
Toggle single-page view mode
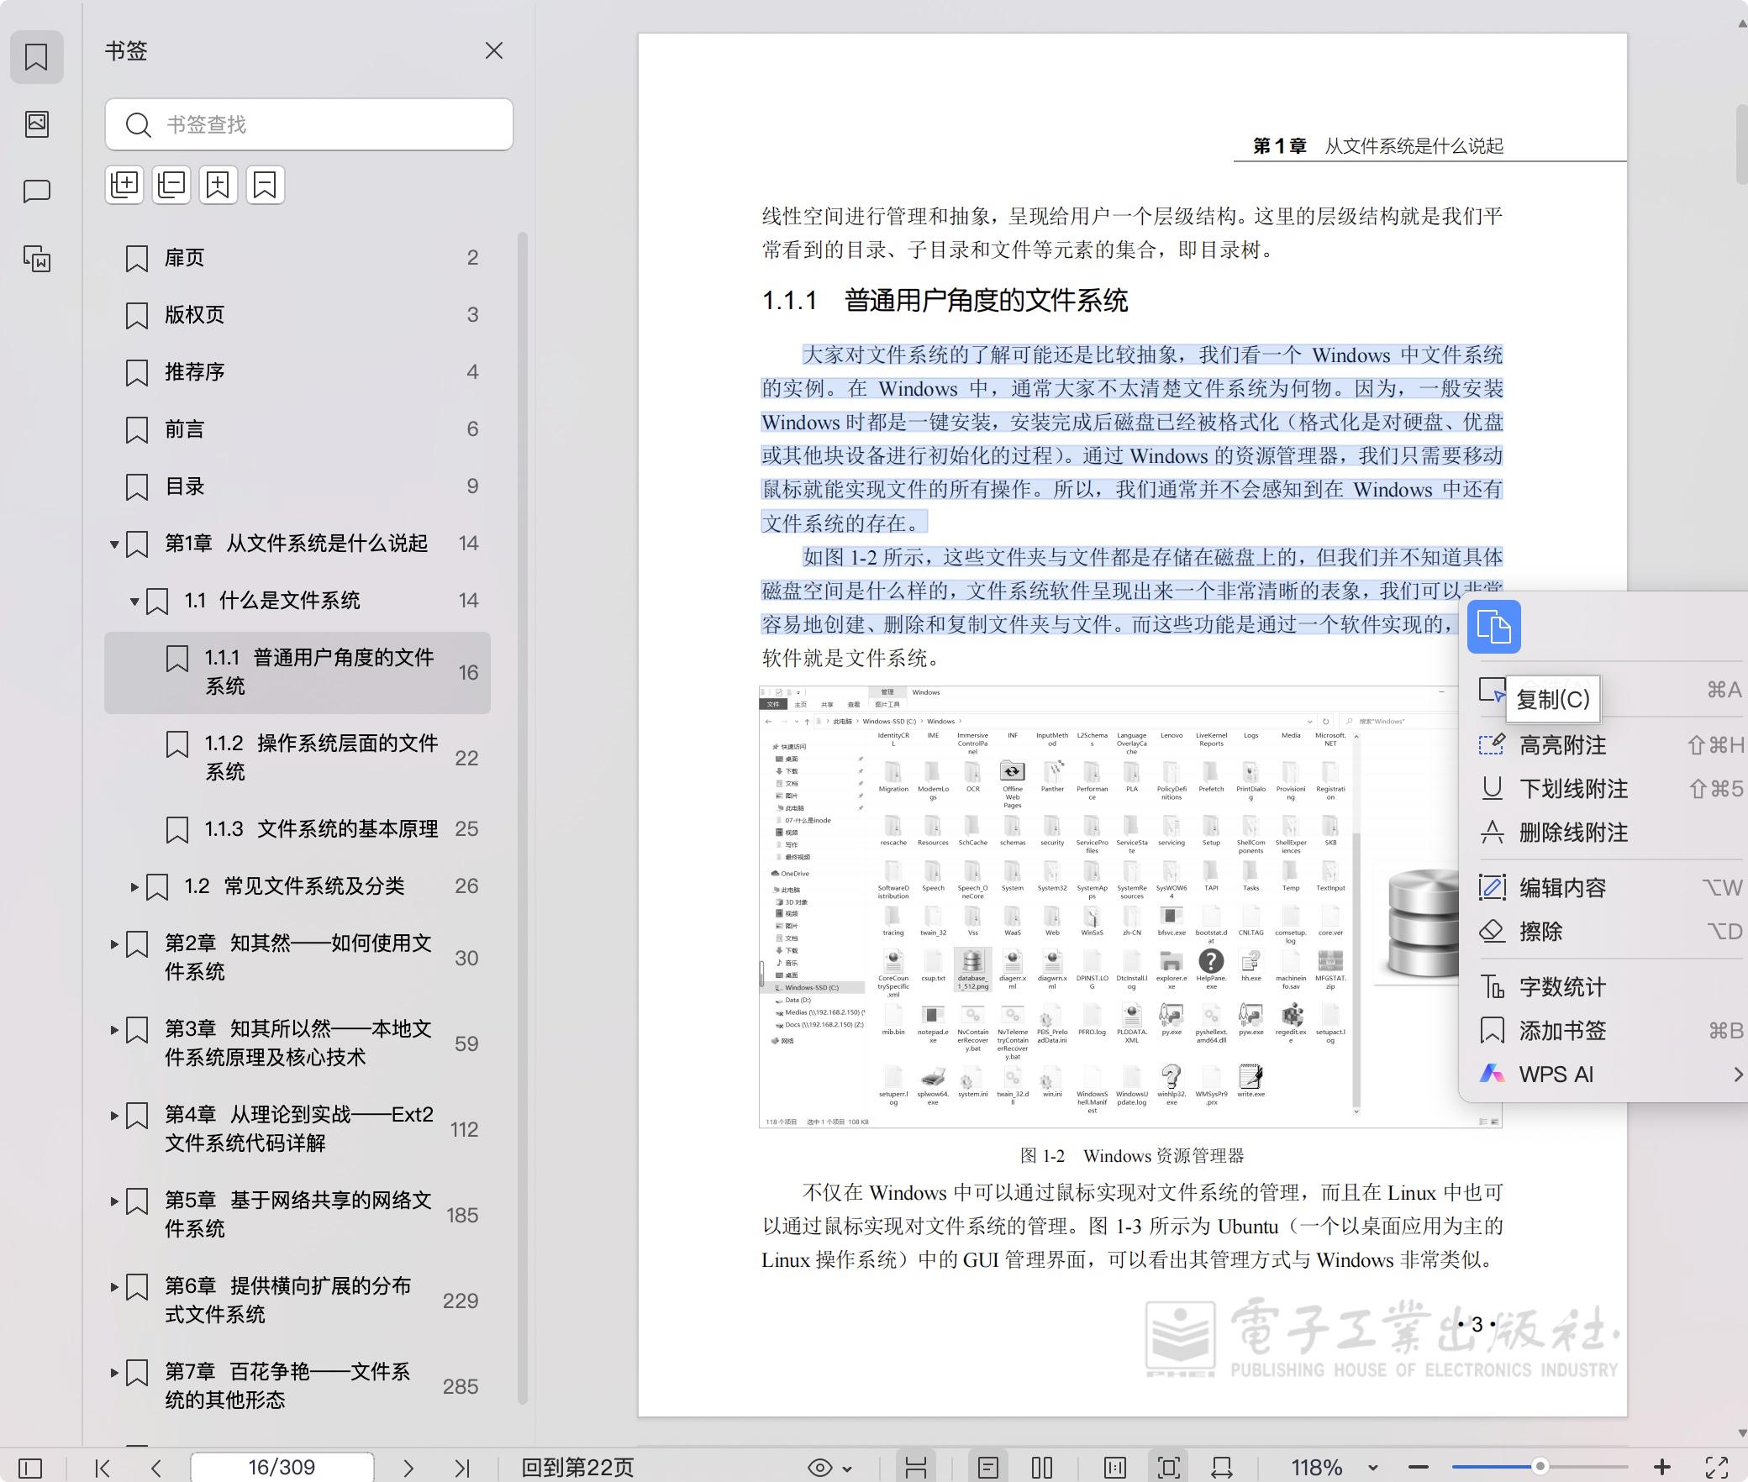pyautogui.click(x=988, y=1468)
